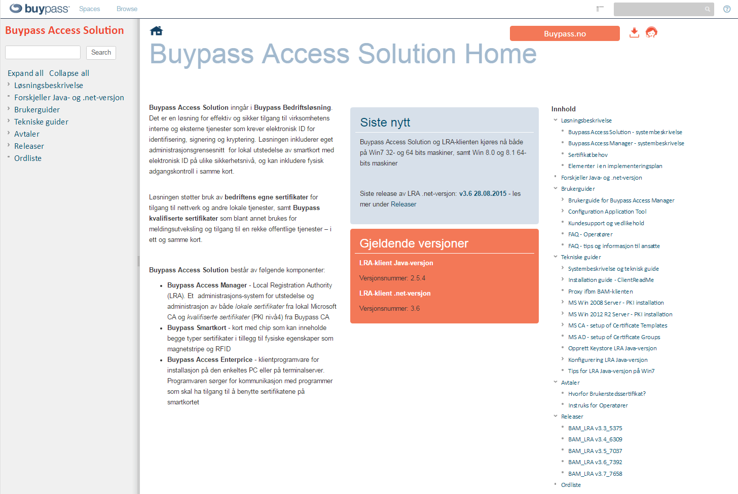Click the sidebar toggle icon near the top search bar
This screenshot has width=738, height=494.
(600, 9)
